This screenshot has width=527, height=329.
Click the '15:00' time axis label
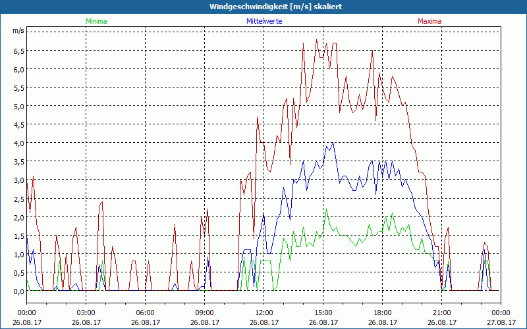(323, 313)
